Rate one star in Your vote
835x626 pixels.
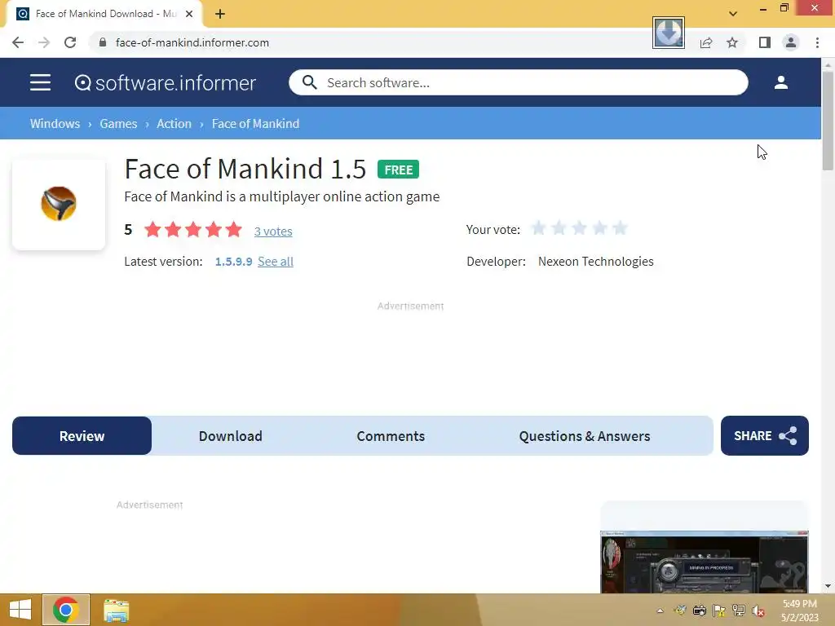click(x=538, y=228)
